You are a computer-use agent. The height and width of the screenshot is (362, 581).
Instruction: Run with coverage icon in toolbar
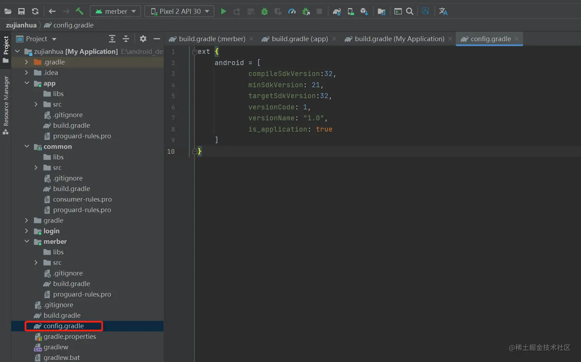(278, 11)
